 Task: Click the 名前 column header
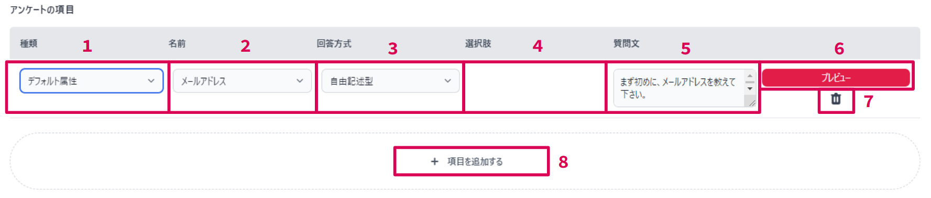(177, 43)
